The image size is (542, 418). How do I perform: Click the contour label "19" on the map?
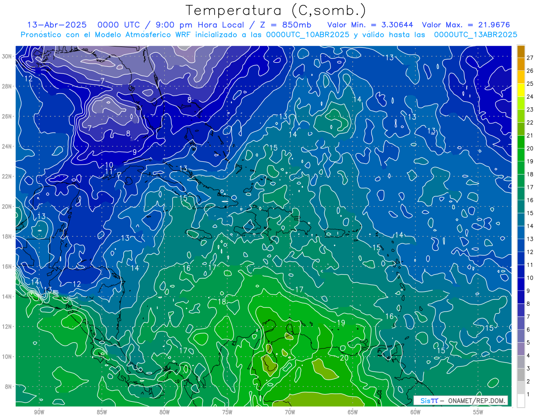click(341, 323)
